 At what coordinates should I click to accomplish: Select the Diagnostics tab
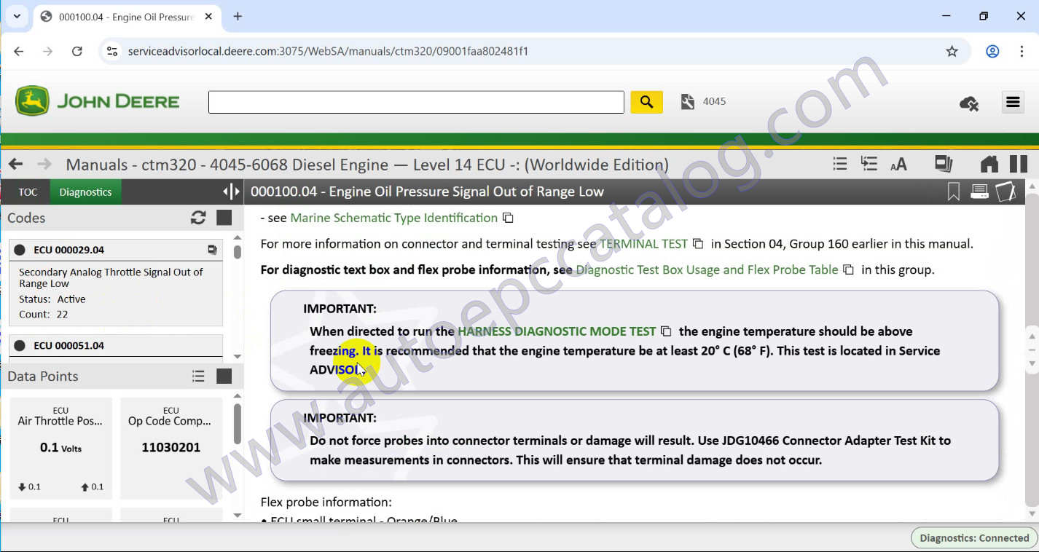coord(85,192)
